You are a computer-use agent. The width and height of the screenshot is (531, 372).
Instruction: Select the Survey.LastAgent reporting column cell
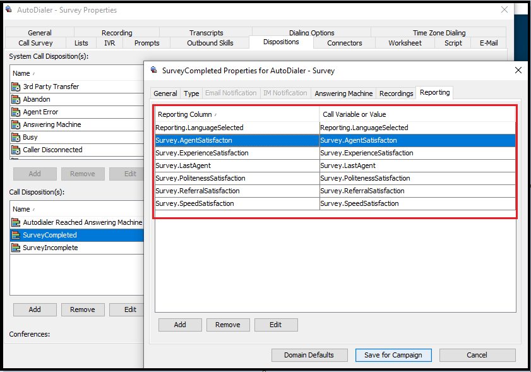237,165
